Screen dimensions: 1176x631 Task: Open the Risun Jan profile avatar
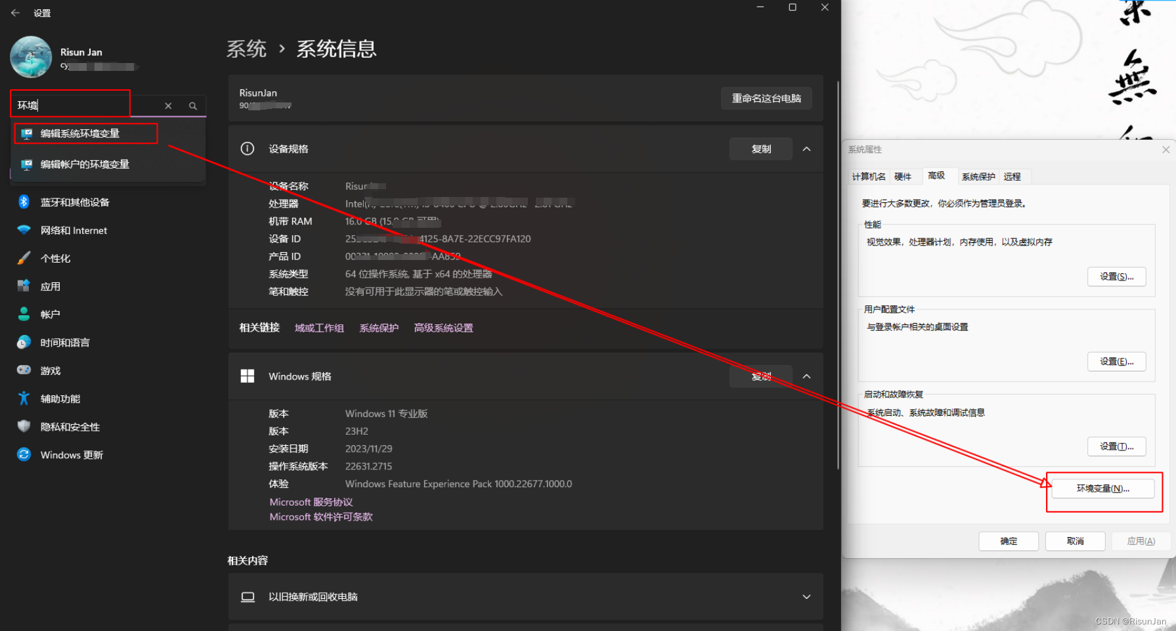coord(31,57)
